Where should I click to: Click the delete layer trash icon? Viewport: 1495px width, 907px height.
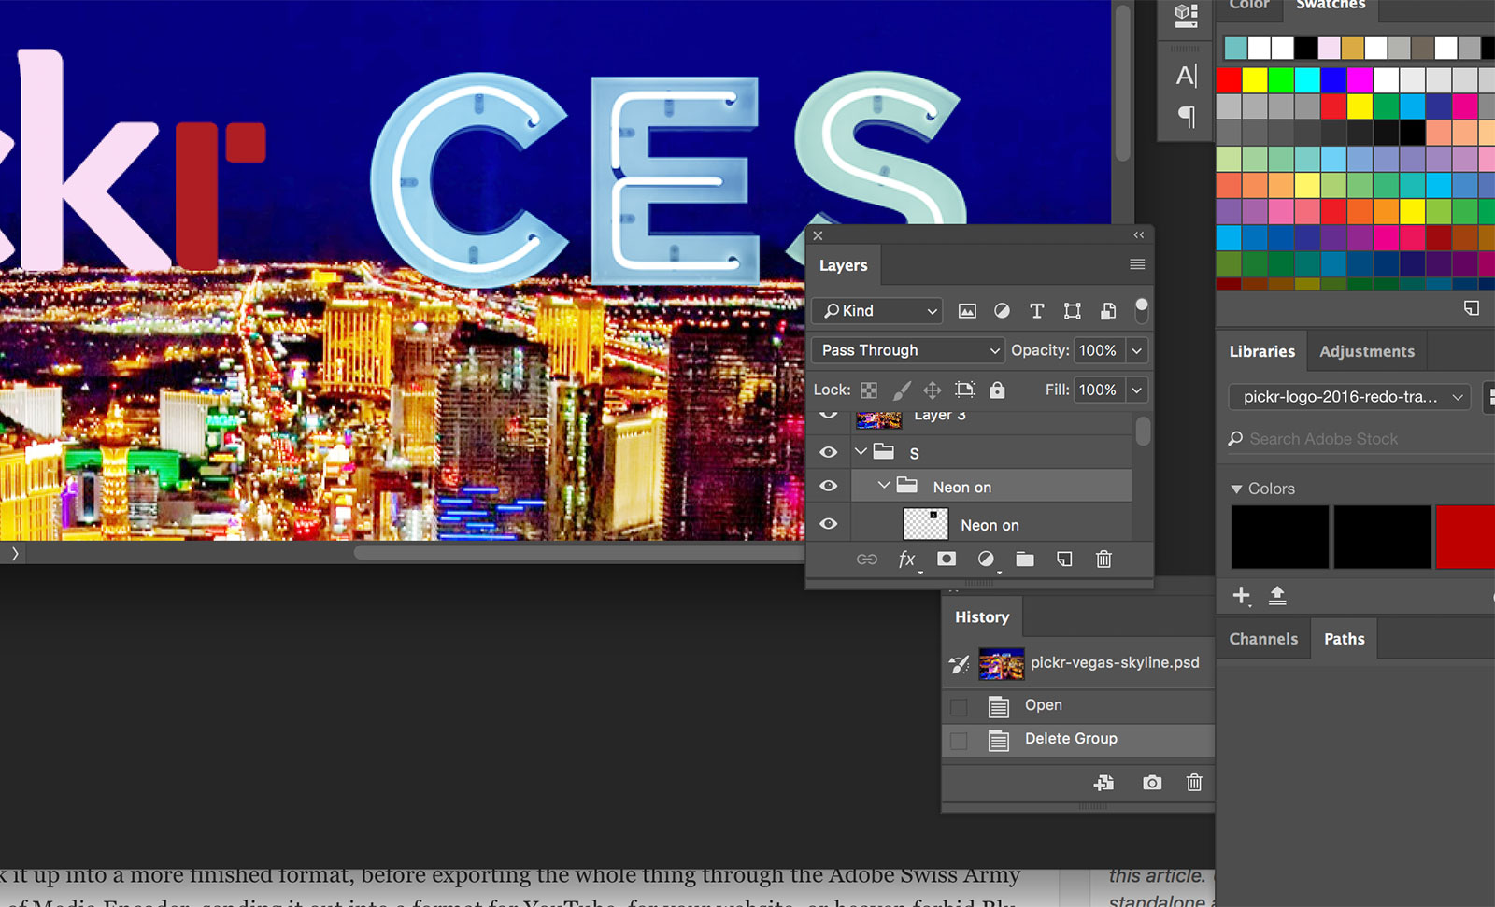click(1103, 560)
